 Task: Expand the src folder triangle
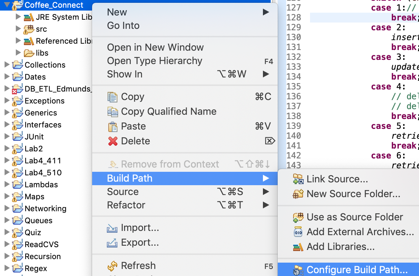(x=19, y=29)
